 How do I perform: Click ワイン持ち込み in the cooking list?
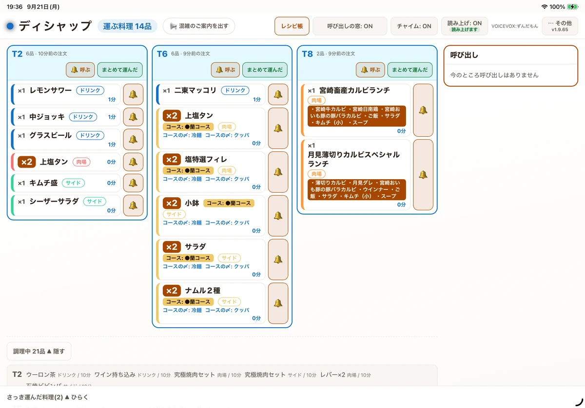pos(115,374)
